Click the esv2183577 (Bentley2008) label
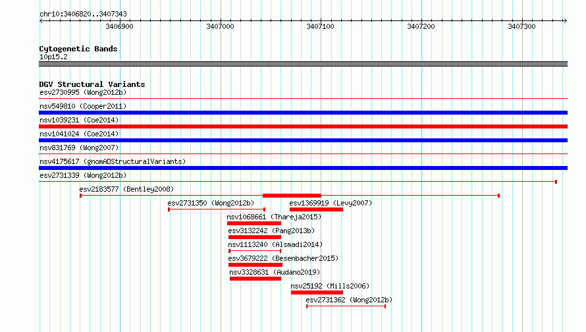Image resolution: width=586 pixels, height=332 pixels. 126,189
